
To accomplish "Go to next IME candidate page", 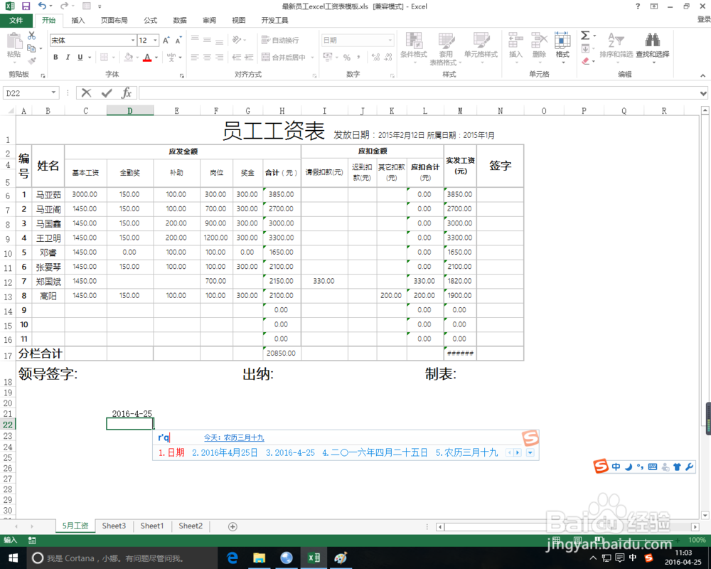I will (x=518, y=453).
